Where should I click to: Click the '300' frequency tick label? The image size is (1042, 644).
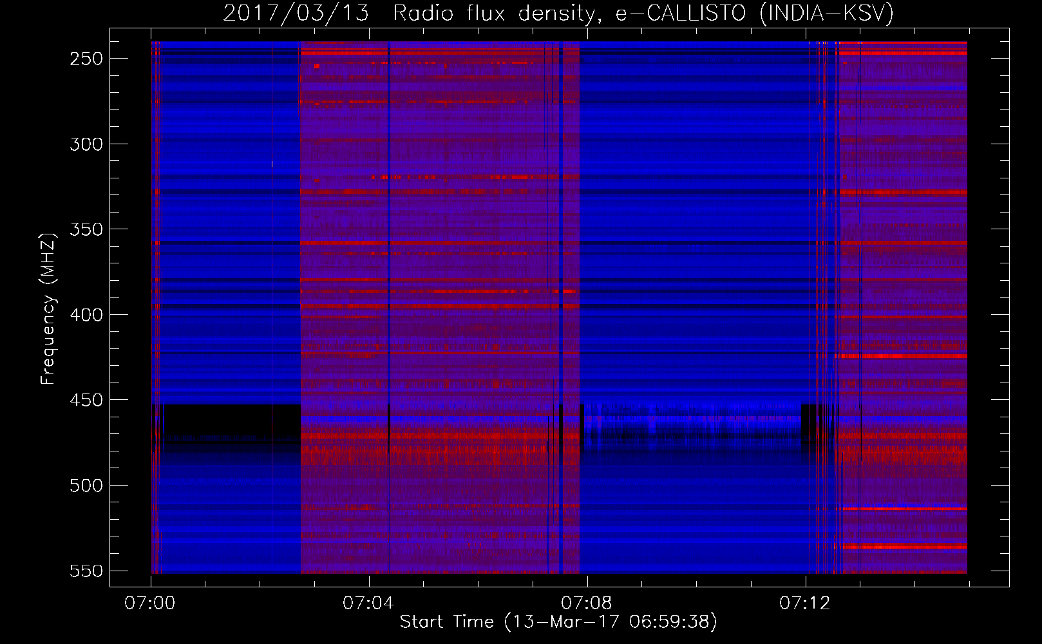click(x=86, y=144)
